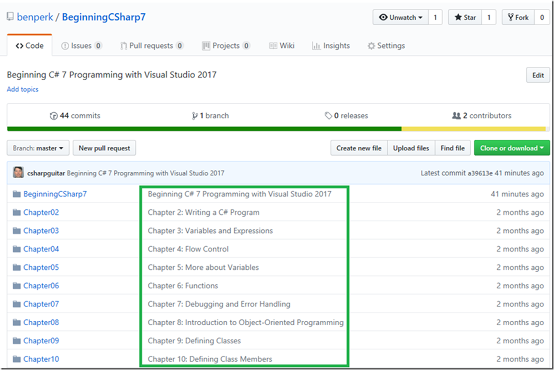Open csharpguitar author link
The width and height of the screenshot is (554, 370).
click(46, 173)
